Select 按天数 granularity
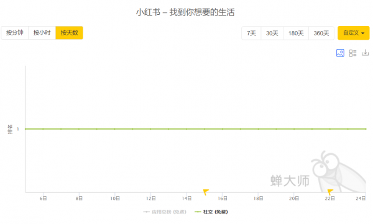This screenshot has width=373, height=224. [x=69, y=33]
